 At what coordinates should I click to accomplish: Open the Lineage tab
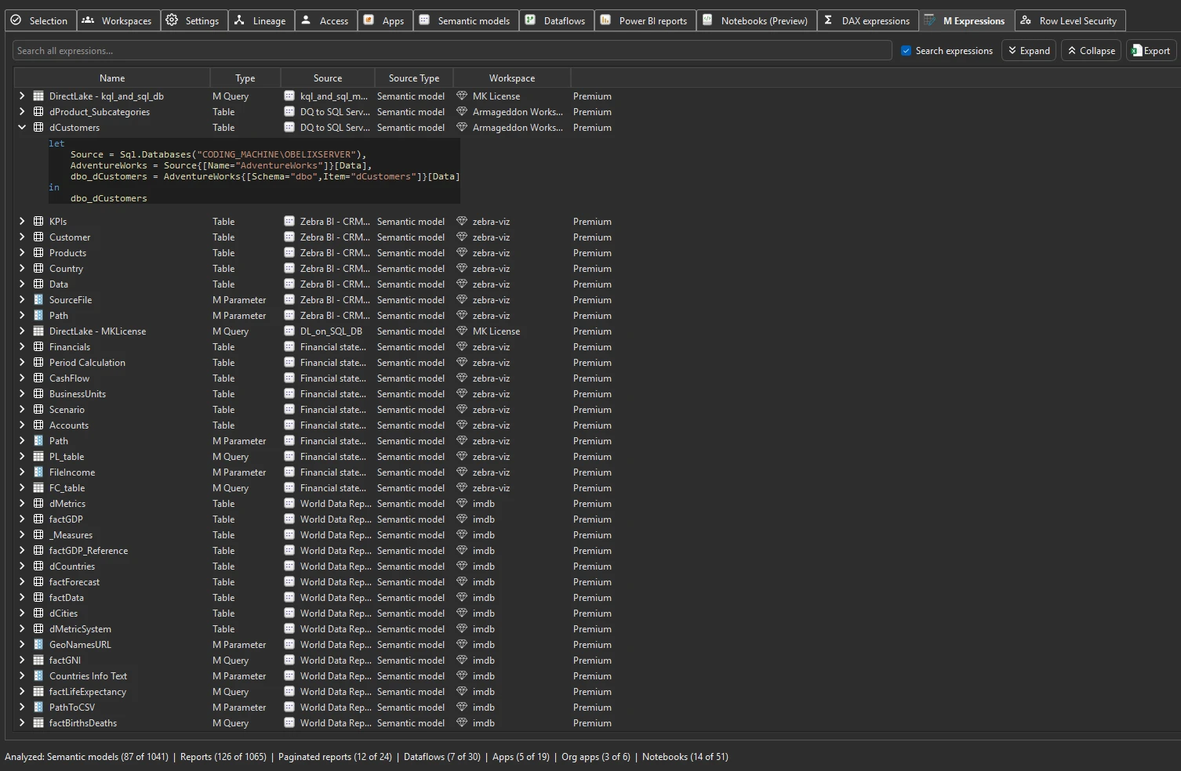(261, 20)
